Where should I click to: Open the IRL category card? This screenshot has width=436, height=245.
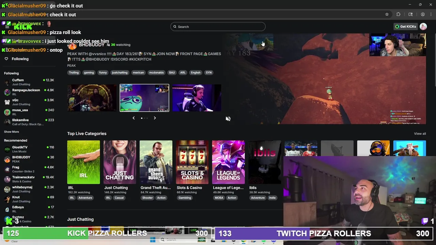pyautogui.click(x=83, y=162)
